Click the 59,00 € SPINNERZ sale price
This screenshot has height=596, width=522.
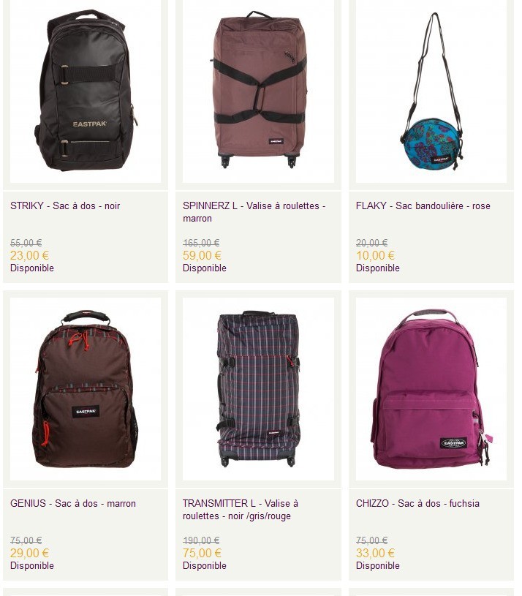click(x=202, y=255)
